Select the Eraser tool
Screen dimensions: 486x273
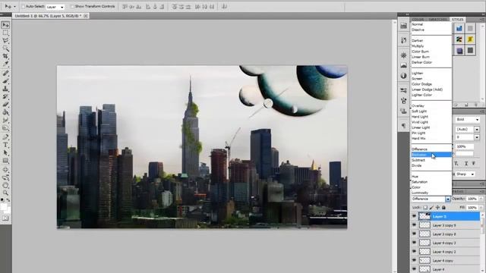point(5,105)
